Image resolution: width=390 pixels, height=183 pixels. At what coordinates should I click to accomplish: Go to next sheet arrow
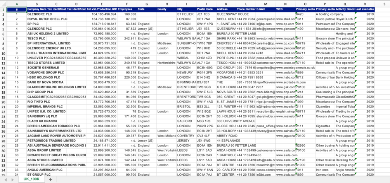coord(12,179)
